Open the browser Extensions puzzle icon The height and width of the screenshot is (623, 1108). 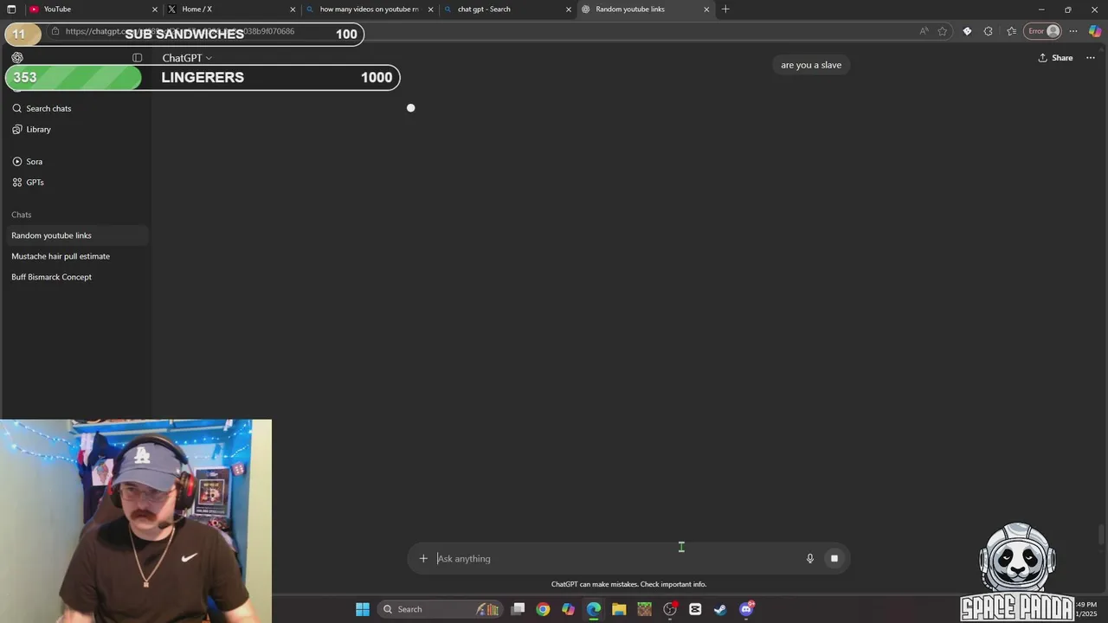coord(989,31)
